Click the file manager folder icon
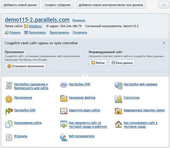 click(x=64, y=98)
